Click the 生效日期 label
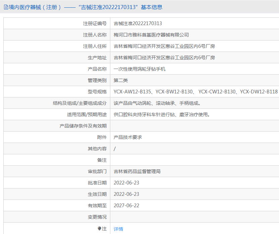 [x=97, y=194]
